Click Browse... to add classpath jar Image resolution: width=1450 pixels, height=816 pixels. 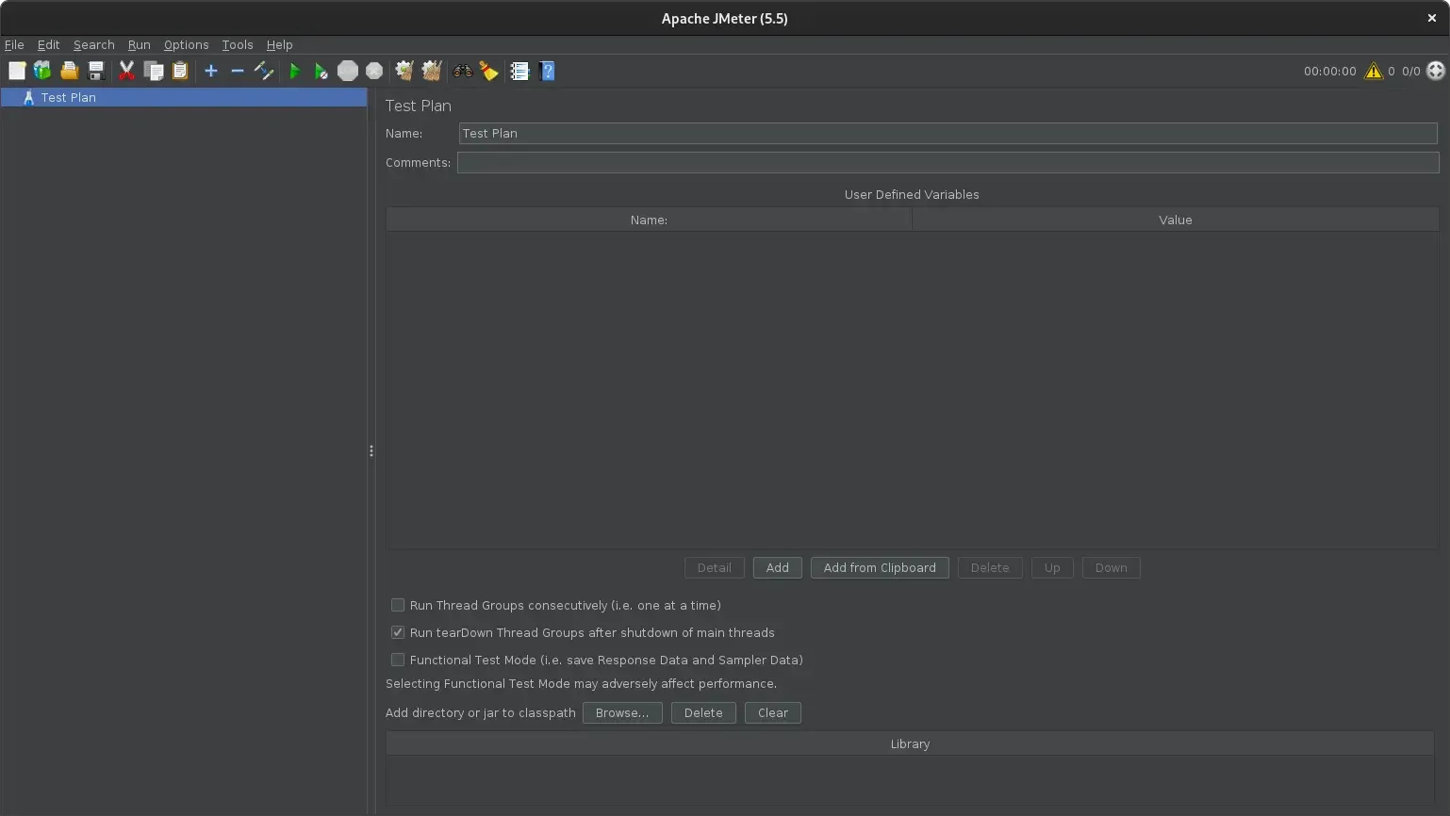[622, 712]
